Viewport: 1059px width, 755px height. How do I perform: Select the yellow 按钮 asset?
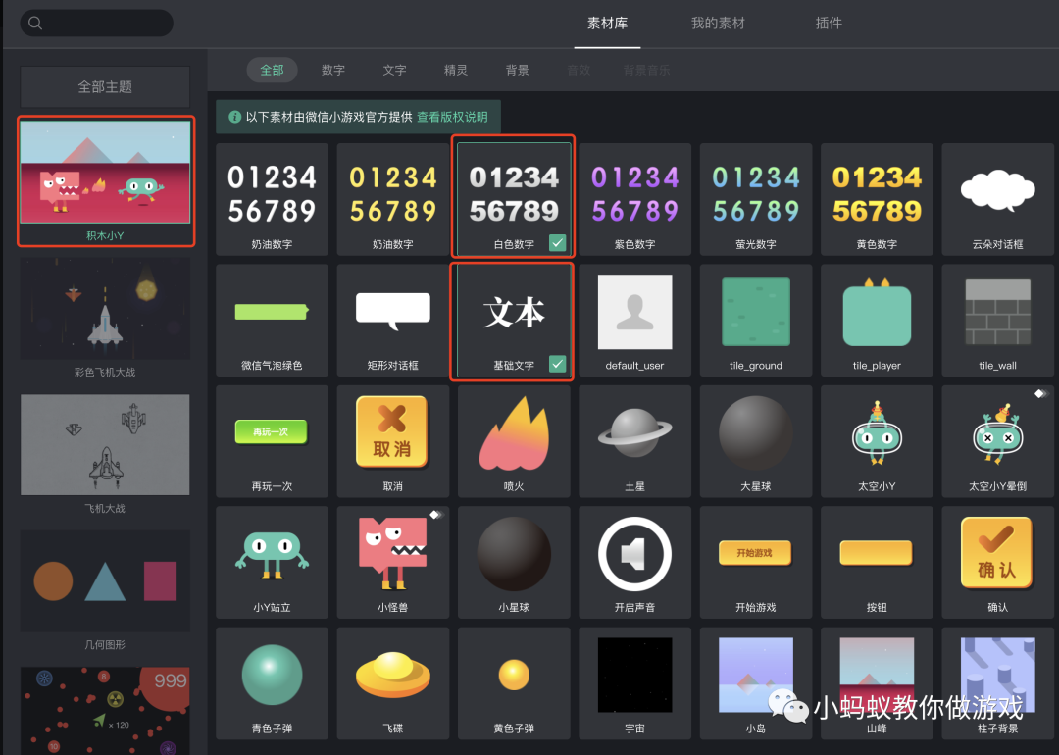877,562
